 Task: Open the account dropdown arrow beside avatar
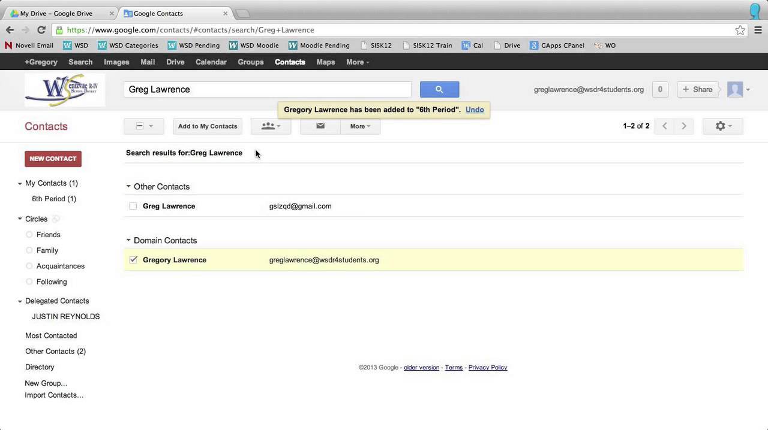pyautogui.click(x=748, y=90)
